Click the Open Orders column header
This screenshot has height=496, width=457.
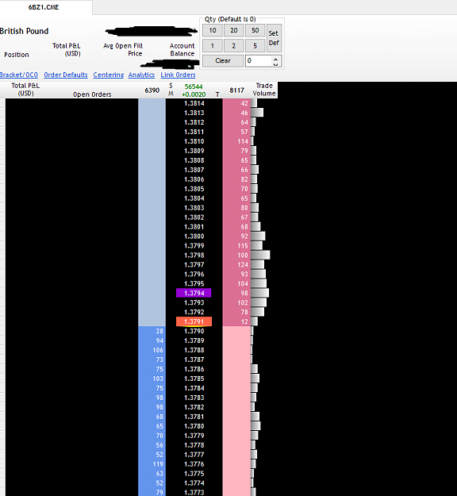coord(92,94)
